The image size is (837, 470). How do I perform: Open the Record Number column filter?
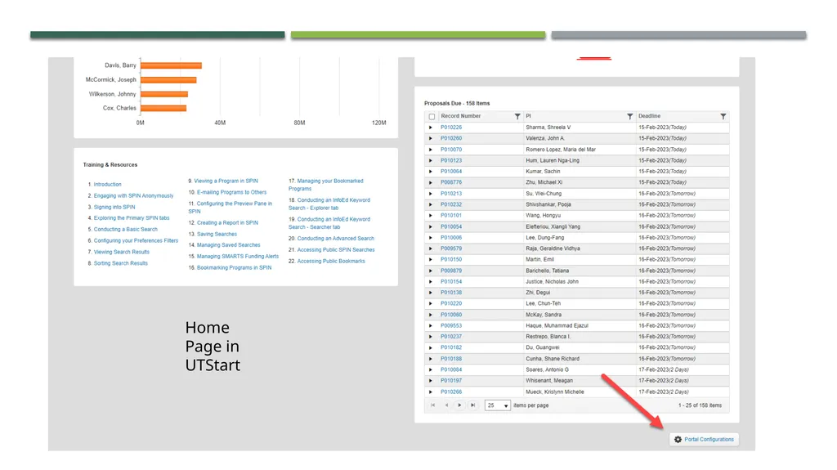click(x=517, y=116)
